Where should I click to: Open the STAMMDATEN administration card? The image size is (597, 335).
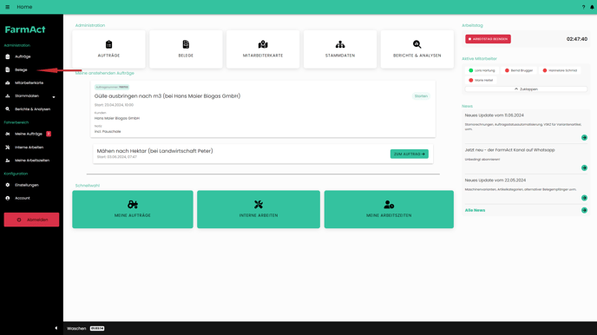tap(340, 49)
